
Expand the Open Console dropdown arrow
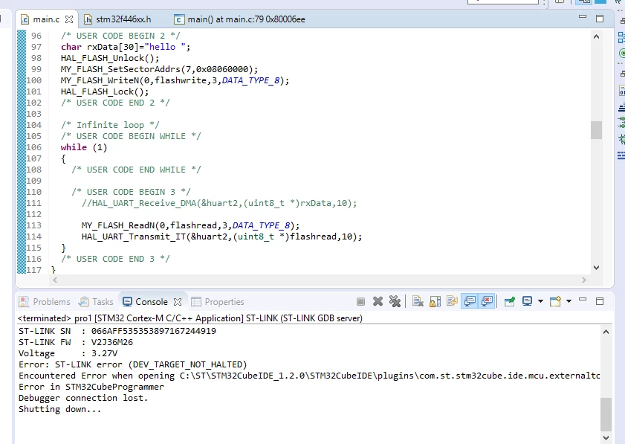569,301
